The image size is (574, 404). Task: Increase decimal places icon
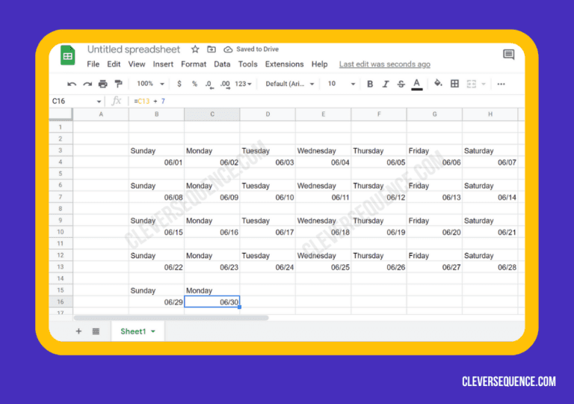[x=225, y=85]
